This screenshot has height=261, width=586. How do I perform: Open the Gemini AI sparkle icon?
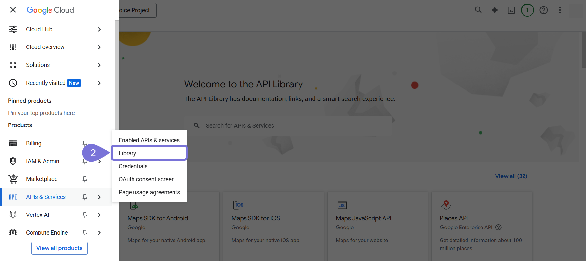pos(495,10)
